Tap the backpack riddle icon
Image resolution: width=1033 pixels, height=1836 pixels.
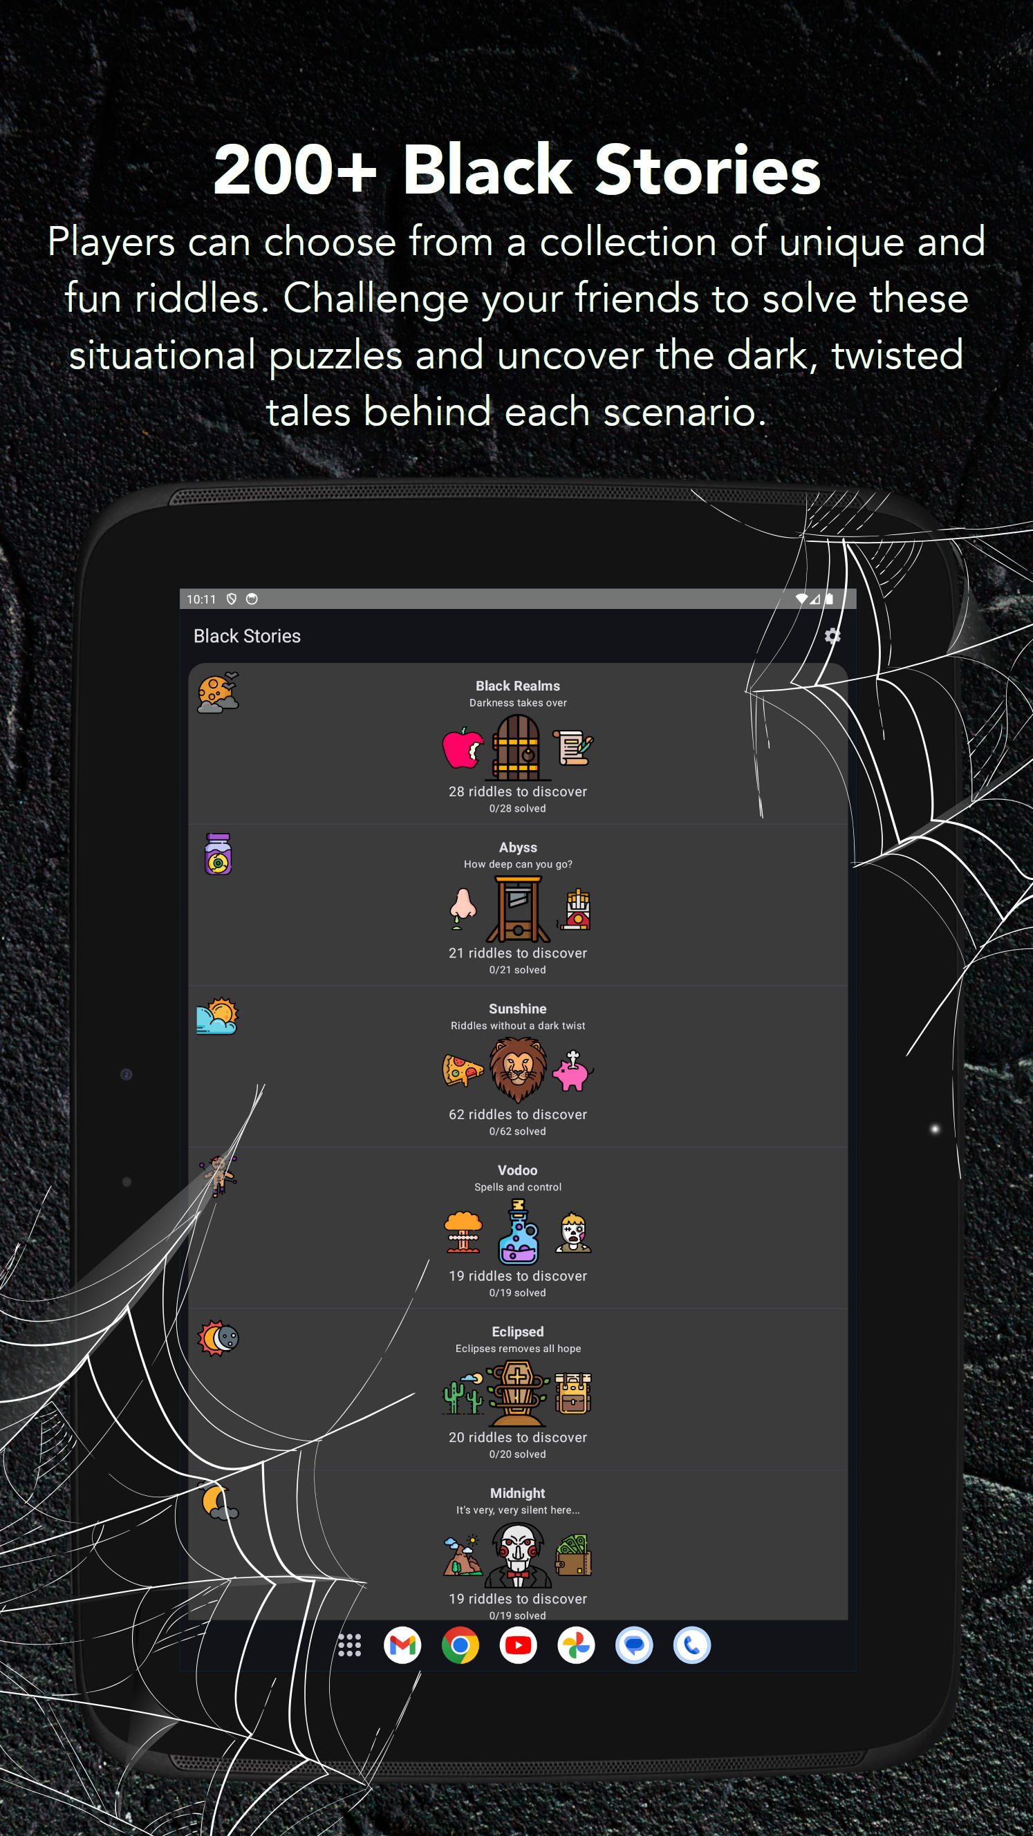point(573,1394)
